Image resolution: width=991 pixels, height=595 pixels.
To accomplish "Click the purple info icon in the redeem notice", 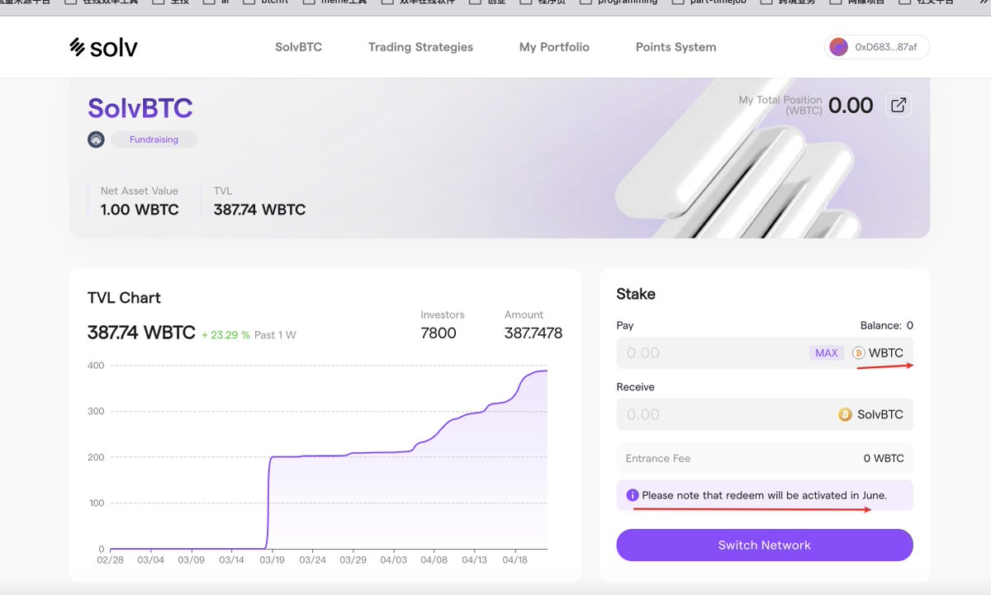I will click(633, 495).
